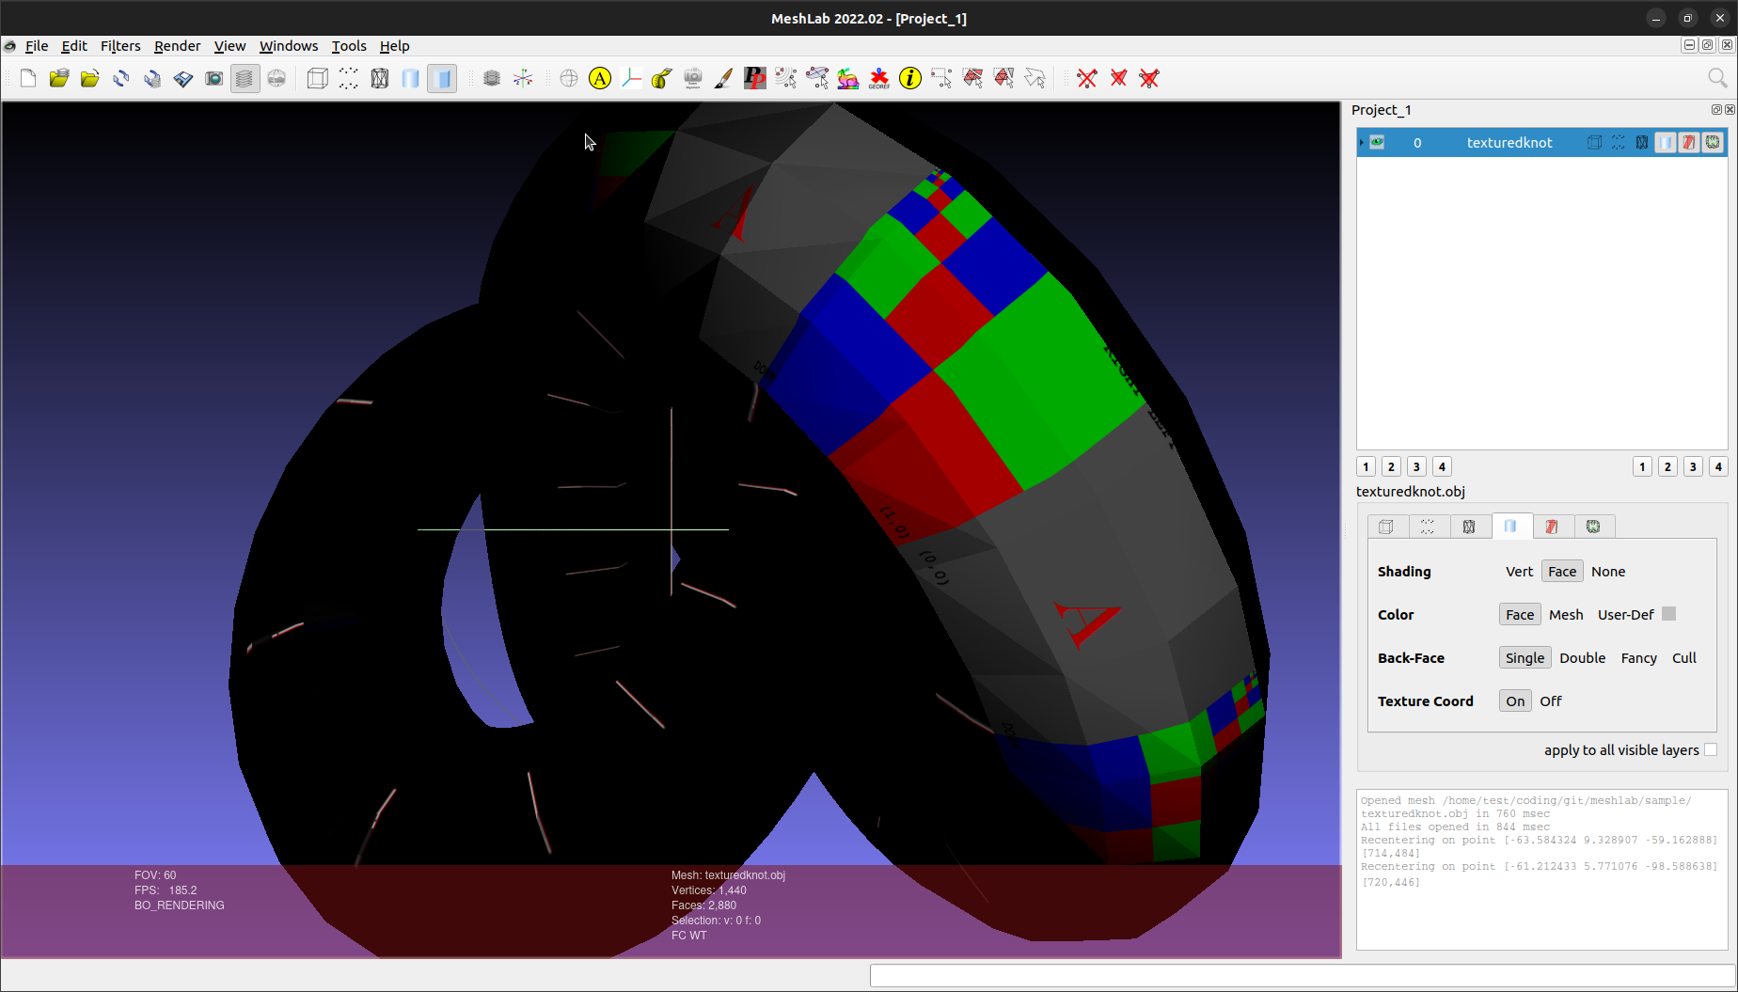Select the Get Info tool
Viewport: 1738px width, 992px height.
pos(909,78)
